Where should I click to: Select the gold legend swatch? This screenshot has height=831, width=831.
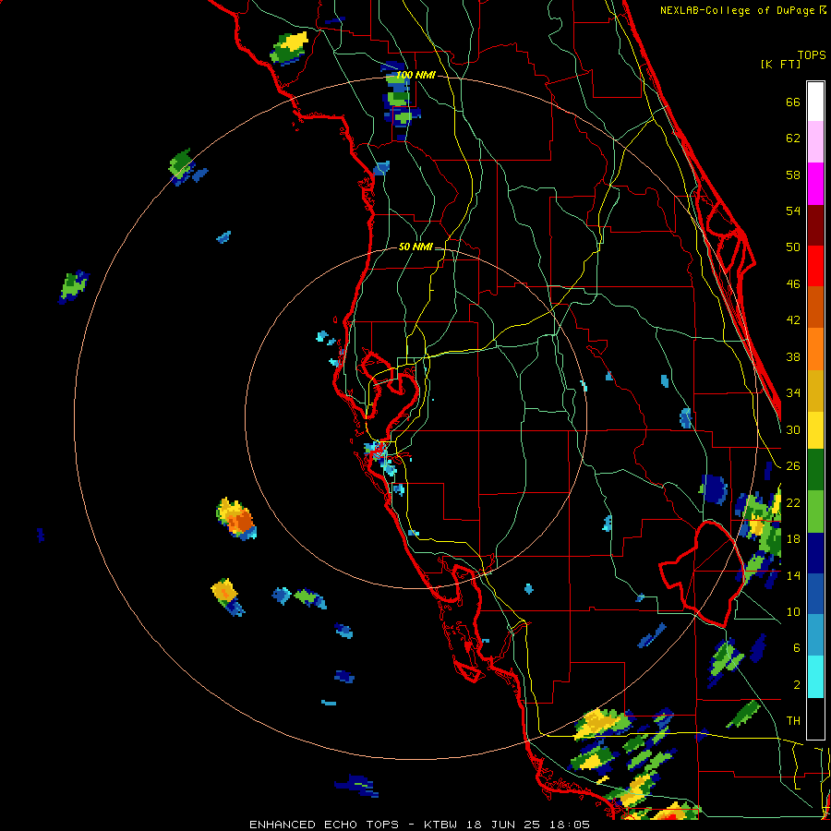pos(815,391)
